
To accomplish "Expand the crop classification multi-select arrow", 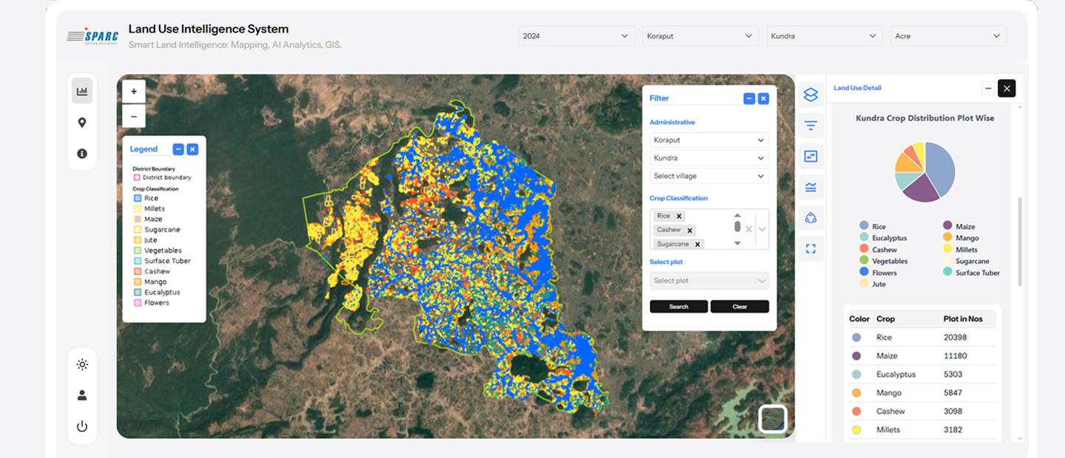I will (x=762, y=229).
